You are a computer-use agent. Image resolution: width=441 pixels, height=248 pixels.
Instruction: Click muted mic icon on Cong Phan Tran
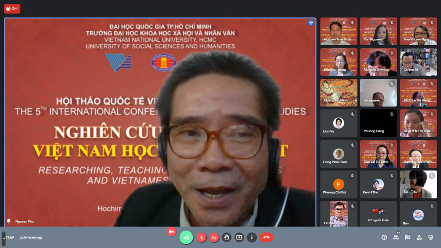click(352, 145)
